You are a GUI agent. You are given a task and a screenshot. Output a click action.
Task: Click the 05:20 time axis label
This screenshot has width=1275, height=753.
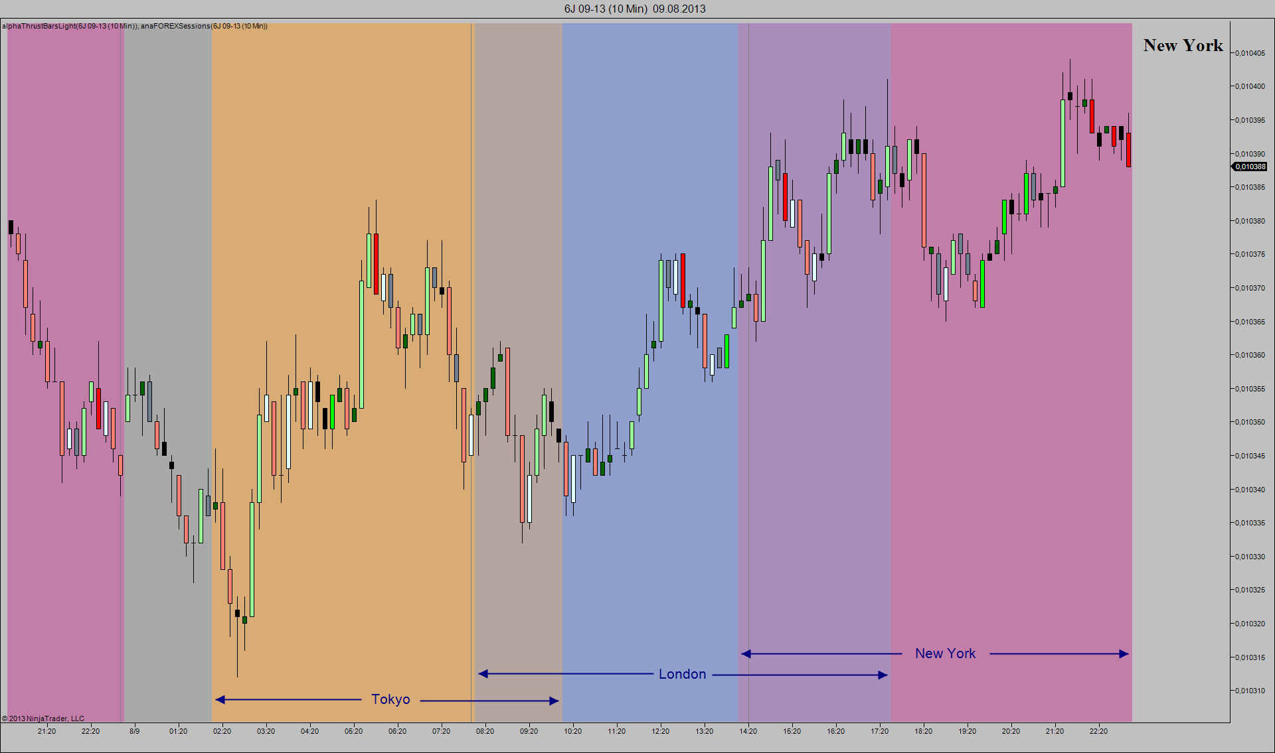click(x=353, y=731)
